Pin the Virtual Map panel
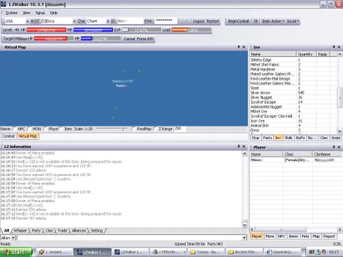343x257 pixels. [239, 47]
